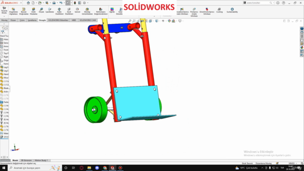The height and width of the screenshot is (171, 304).
Task: Click the Eğrilik curvature tool
Action: (x=112, y=10)
